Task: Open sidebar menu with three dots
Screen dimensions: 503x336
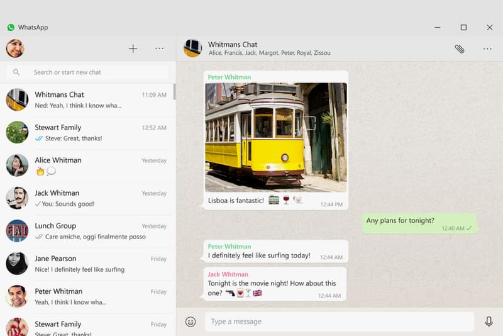Action: (159, 48)
